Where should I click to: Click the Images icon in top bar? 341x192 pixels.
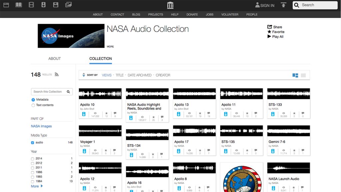(x=68, y=5)
